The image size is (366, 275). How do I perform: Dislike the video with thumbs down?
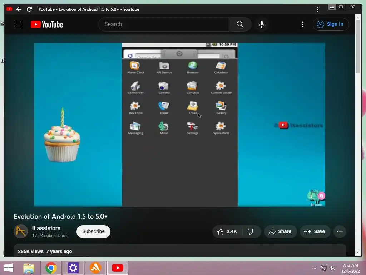click(251, 232)
